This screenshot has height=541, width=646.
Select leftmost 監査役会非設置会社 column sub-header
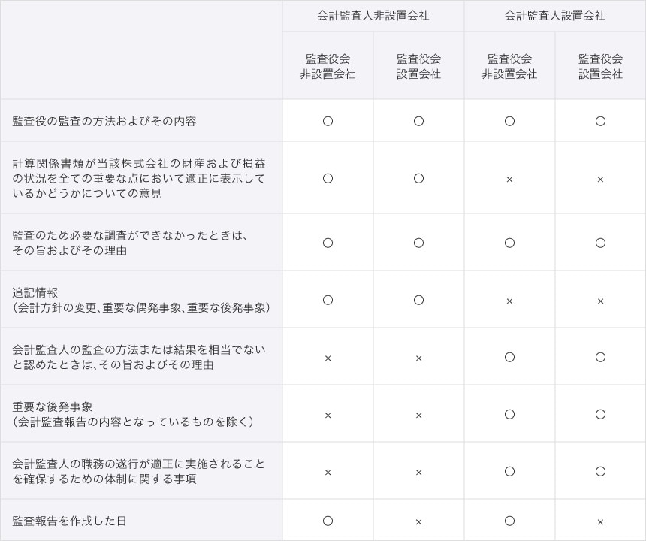point(328,66)
